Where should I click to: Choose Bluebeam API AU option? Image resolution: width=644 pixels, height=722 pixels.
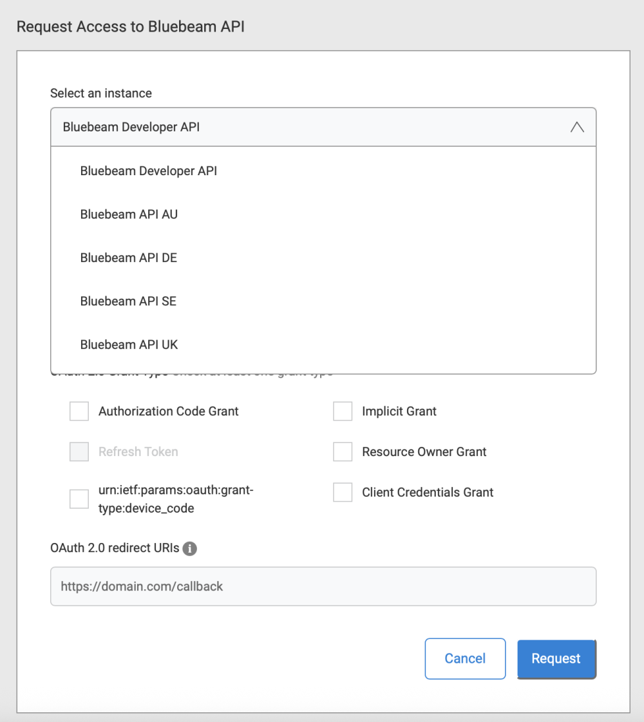323,214
